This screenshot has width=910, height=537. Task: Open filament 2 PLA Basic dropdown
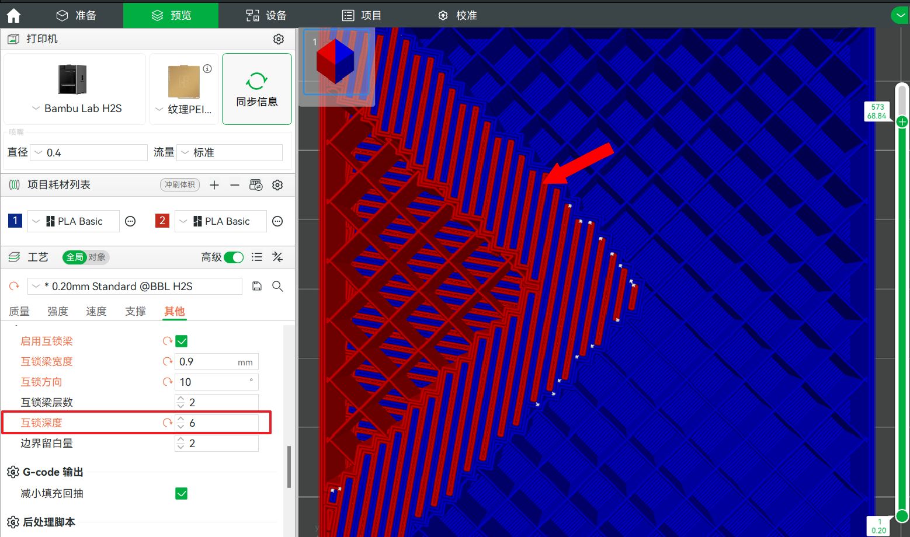click(221, 221)
